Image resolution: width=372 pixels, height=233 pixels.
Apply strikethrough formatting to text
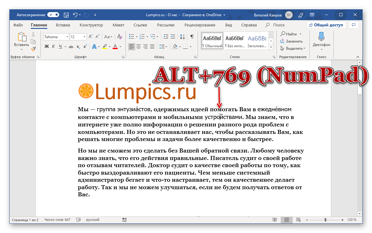[71, 47]
